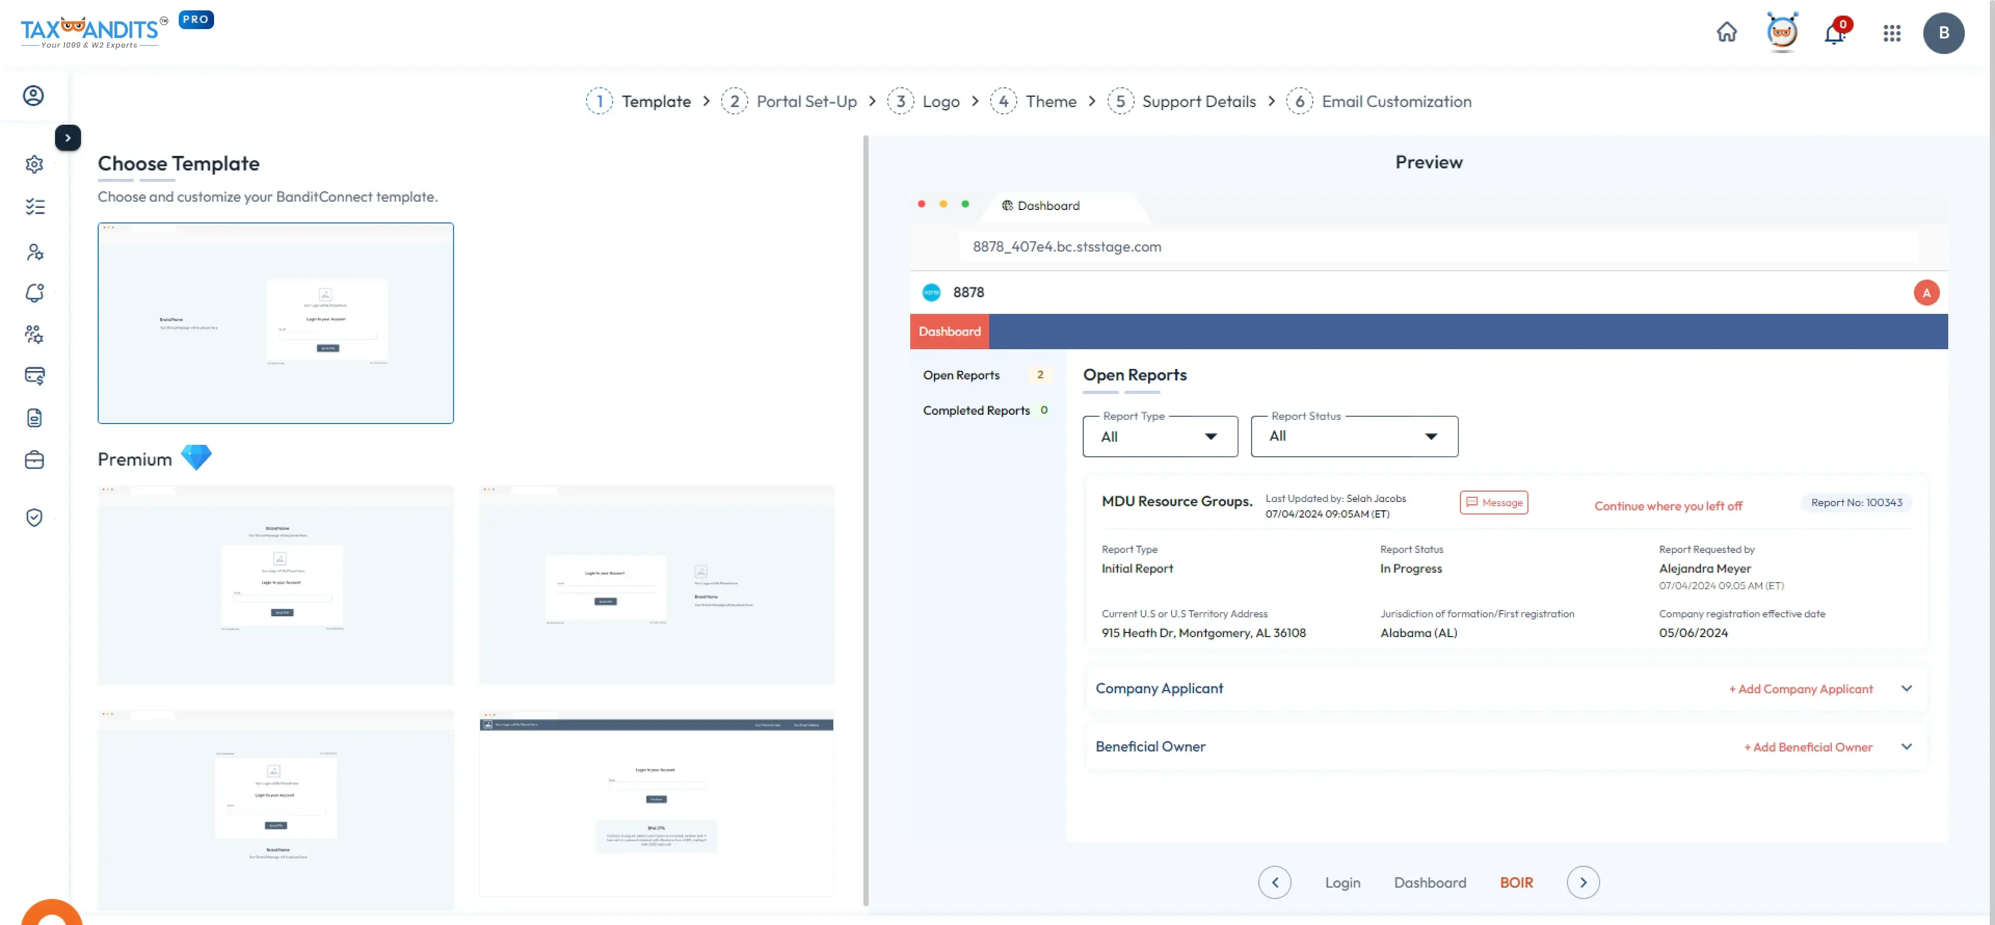Open the Report Type dropdown
The image size is (1995, 925).
click(x=1160, y=437)
